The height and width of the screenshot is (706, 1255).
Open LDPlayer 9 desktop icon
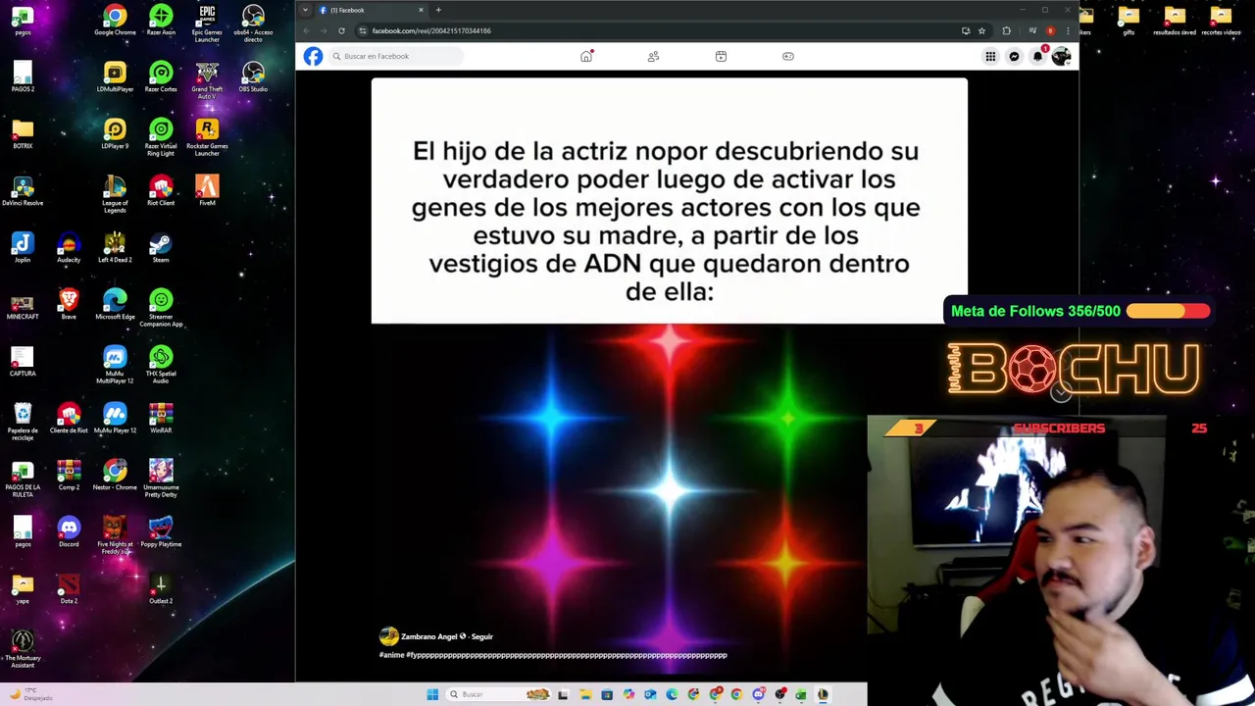115,133
